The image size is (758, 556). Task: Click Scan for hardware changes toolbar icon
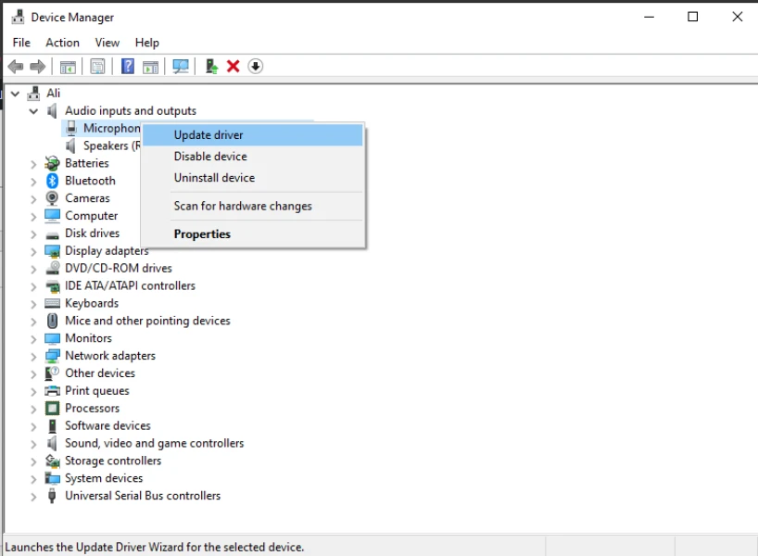coord(181,67)
